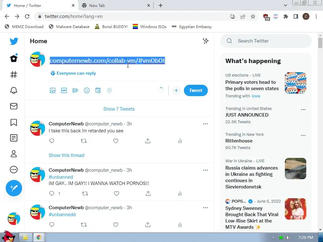Change 'Everyone can reply' setting
The image size is (323, 242).
pyautogui.click(x=73, y=73)
